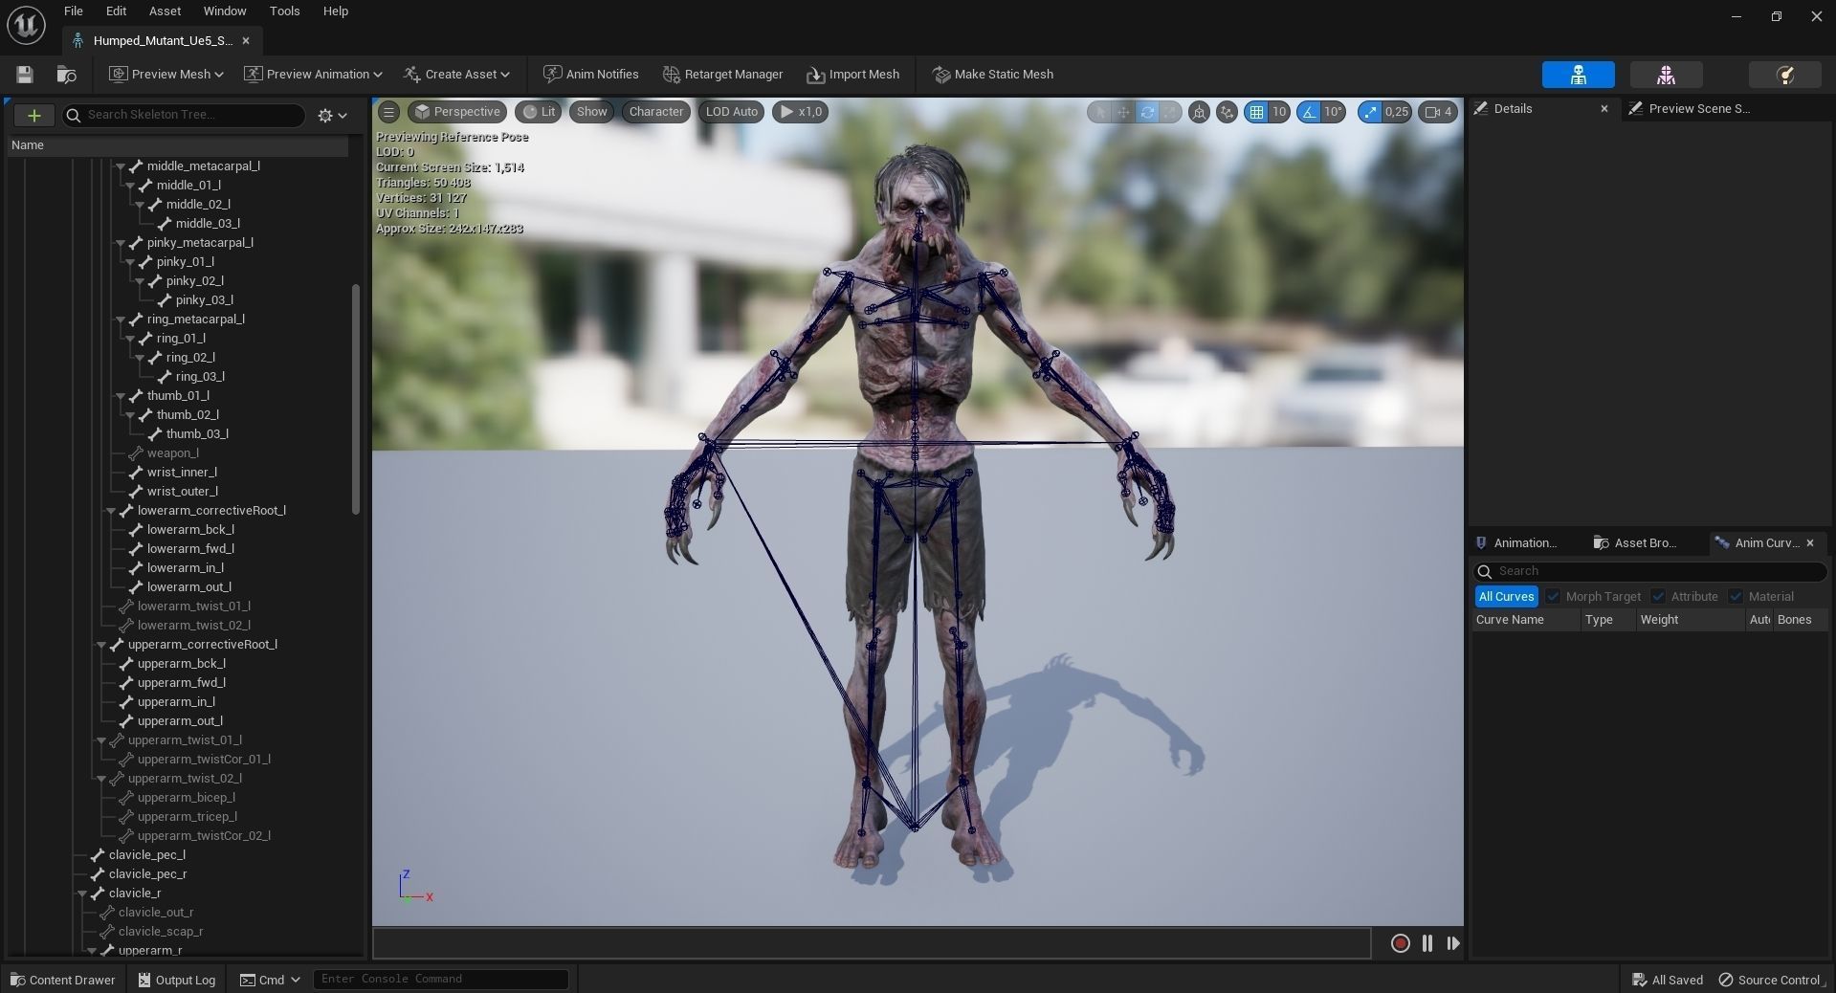Viewport: 1836px width, 993px height.
Task: Click the record animation button
Action: pyautogui.click(x=1400, y=943)
